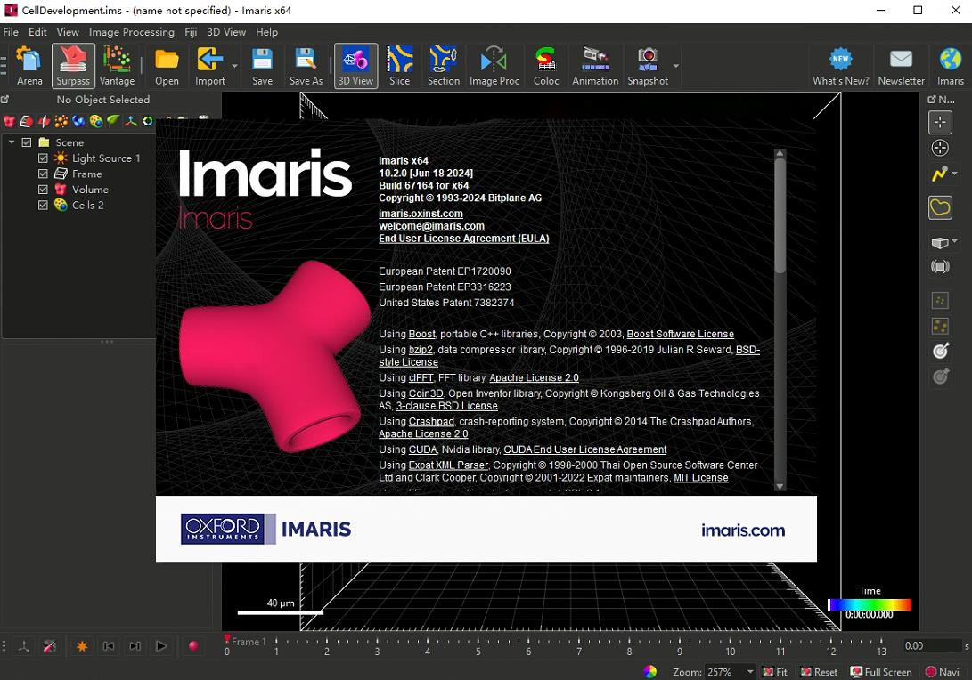The image size is (972, 680).
Task: Open the Image Processing menu
Action: (x=132, y=31)
